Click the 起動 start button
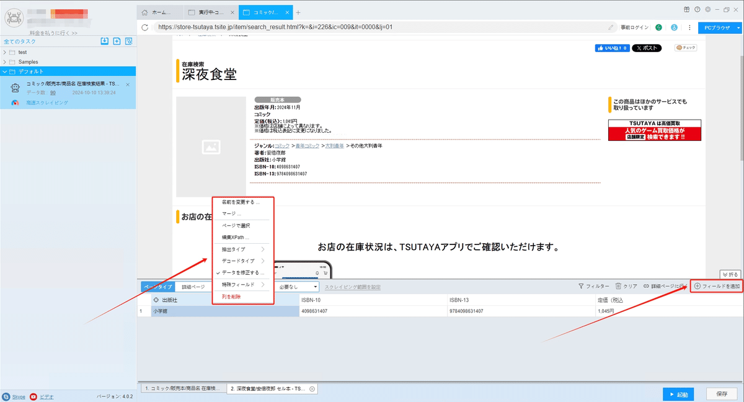This screenshot has height=402, width=744. pos(678,395)
